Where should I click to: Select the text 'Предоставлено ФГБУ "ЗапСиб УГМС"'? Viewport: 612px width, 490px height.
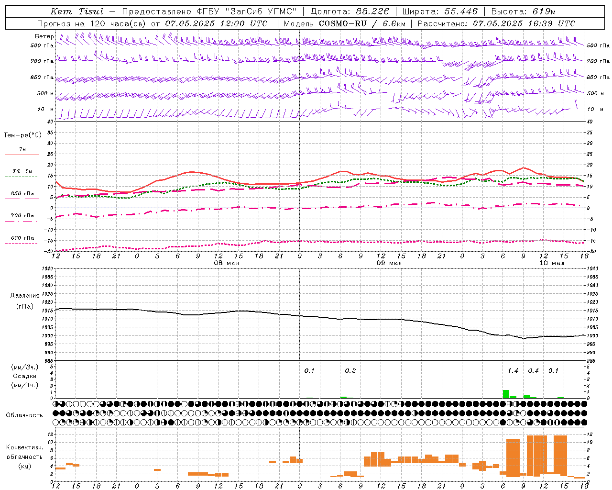point(209,11)
